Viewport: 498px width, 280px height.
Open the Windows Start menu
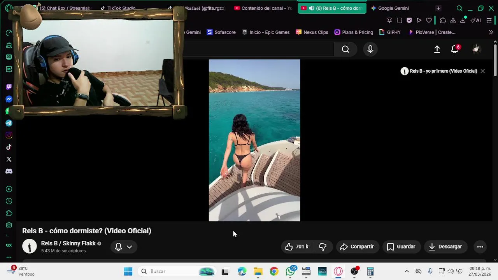[128, 271]
